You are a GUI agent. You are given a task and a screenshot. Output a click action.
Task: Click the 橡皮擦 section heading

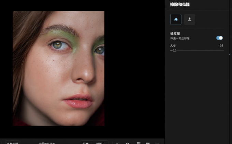point(175,33)
